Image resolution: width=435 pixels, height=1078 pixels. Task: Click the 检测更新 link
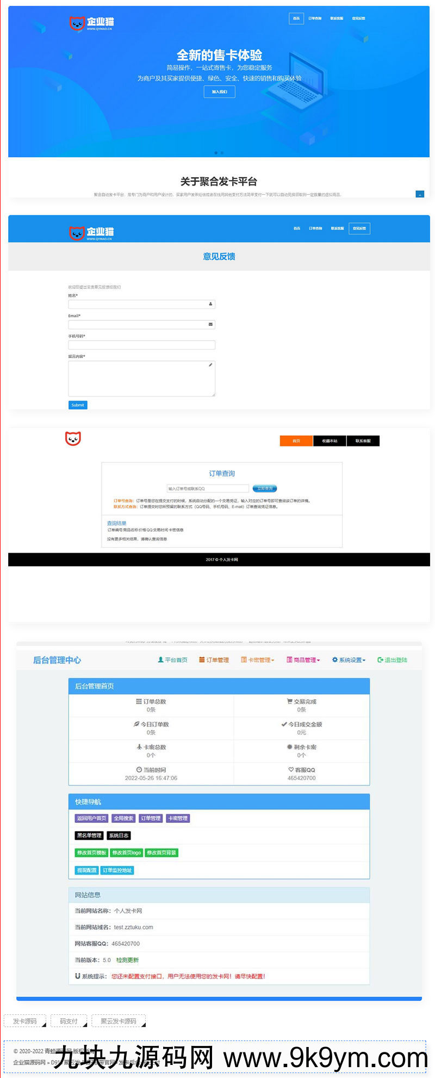tap(127, 960)
